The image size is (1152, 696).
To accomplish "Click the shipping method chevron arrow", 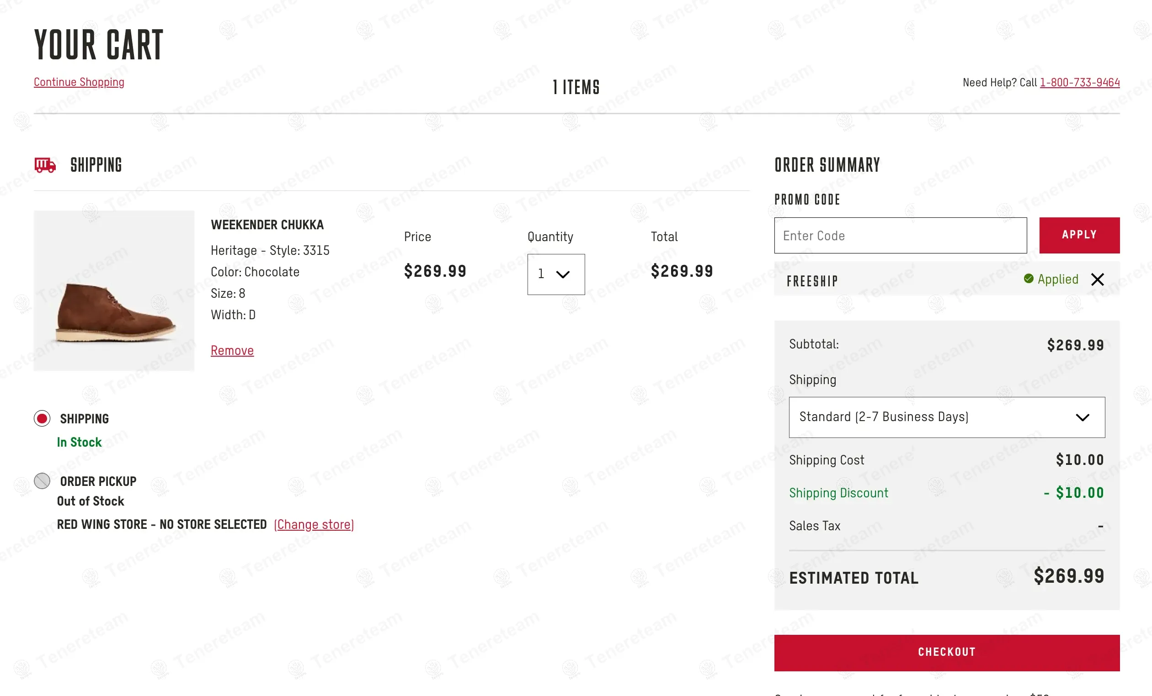I will click(x=1083, y=417).
